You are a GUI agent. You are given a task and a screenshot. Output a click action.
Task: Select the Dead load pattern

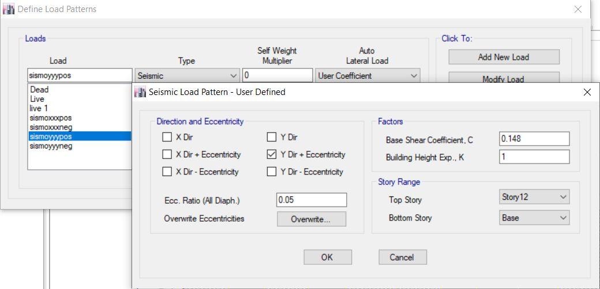[40, 90]
